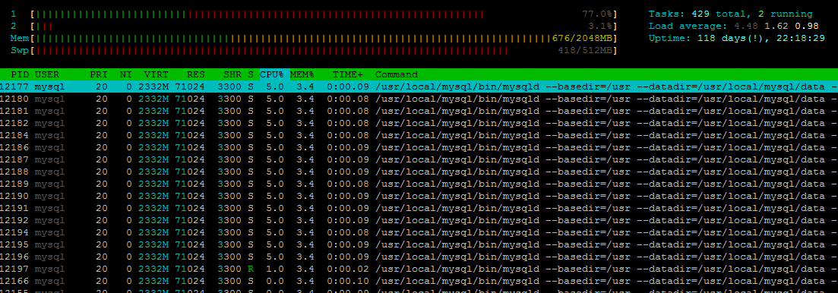Click the Load average line

click(734, 26)
